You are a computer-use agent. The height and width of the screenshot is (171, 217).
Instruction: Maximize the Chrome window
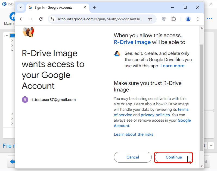click(x=185, y=7)
